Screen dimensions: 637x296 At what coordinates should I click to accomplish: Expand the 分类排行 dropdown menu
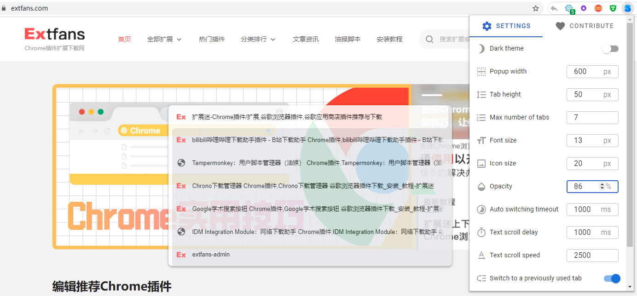tap(258, 40)
